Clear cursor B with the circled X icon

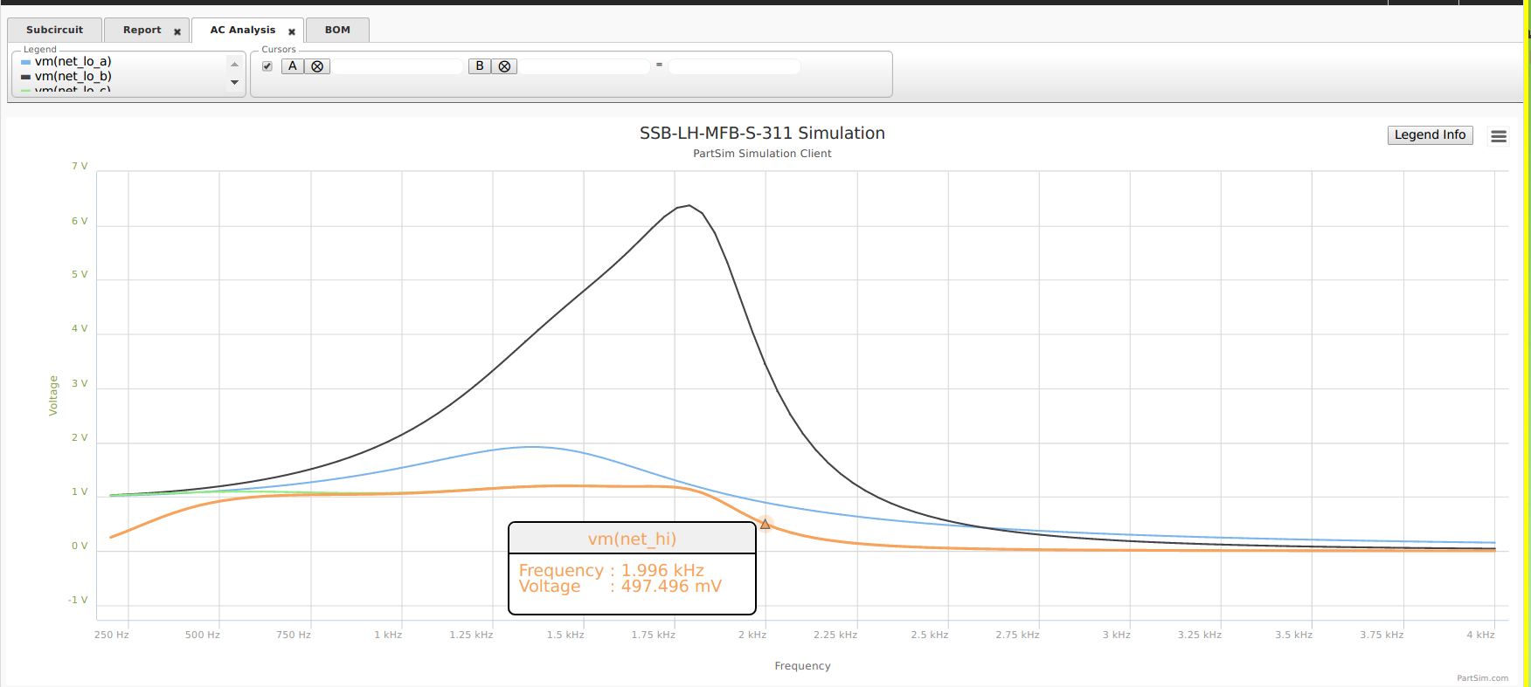(x=504, y=66)
